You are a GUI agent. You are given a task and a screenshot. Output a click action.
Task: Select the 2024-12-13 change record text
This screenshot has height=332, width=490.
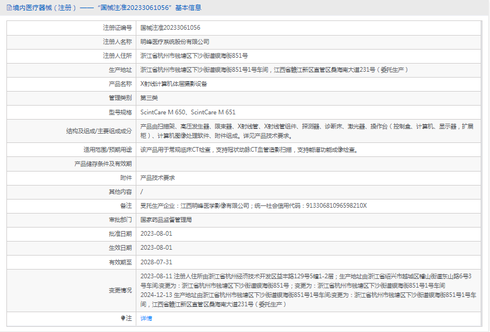[308, 299]
